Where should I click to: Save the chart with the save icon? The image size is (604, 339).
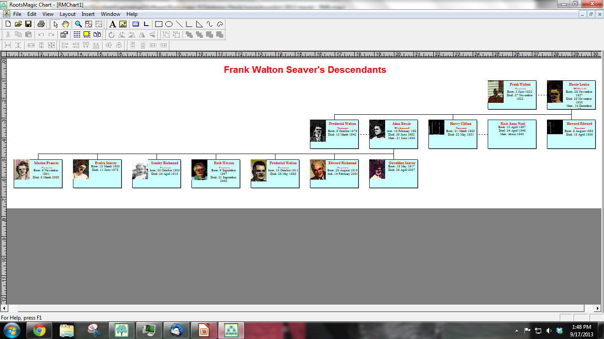(x=28, y=24)
